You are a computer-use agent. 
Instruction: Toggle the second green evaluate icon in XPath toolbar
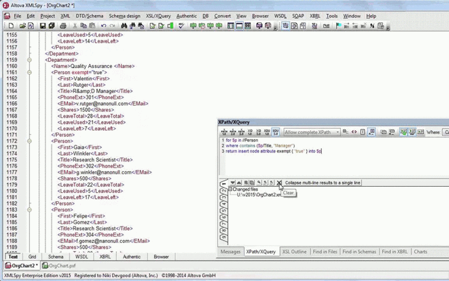tap(412, 132)
